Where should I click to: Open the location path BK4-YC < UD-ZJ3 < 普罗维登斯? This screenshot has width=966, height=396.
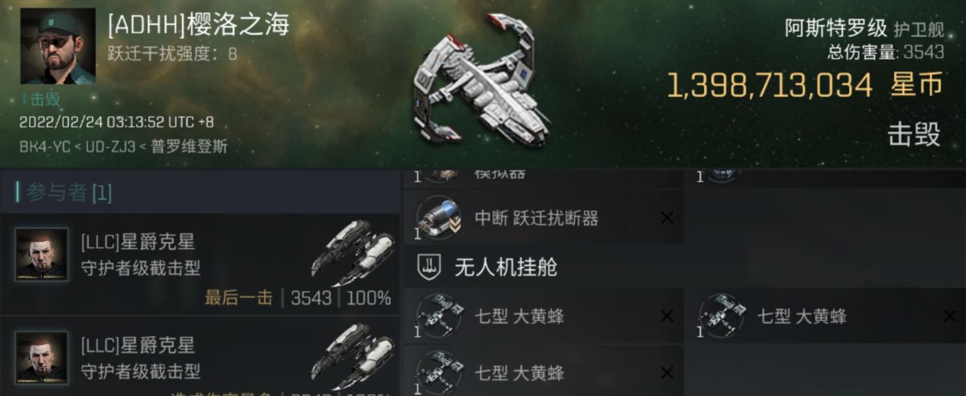123,147
